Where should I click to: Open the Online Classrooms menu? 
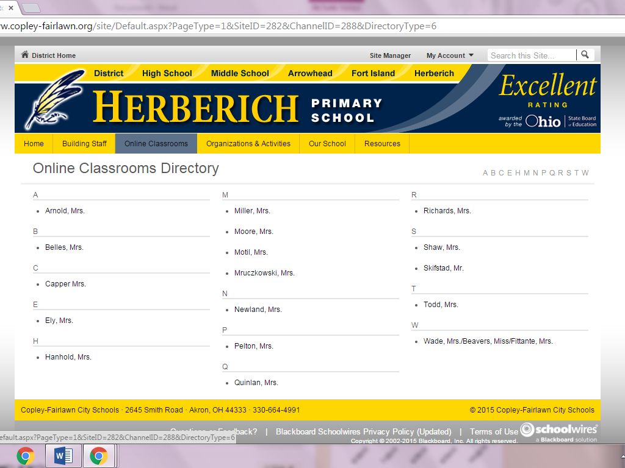coord(156,144)
